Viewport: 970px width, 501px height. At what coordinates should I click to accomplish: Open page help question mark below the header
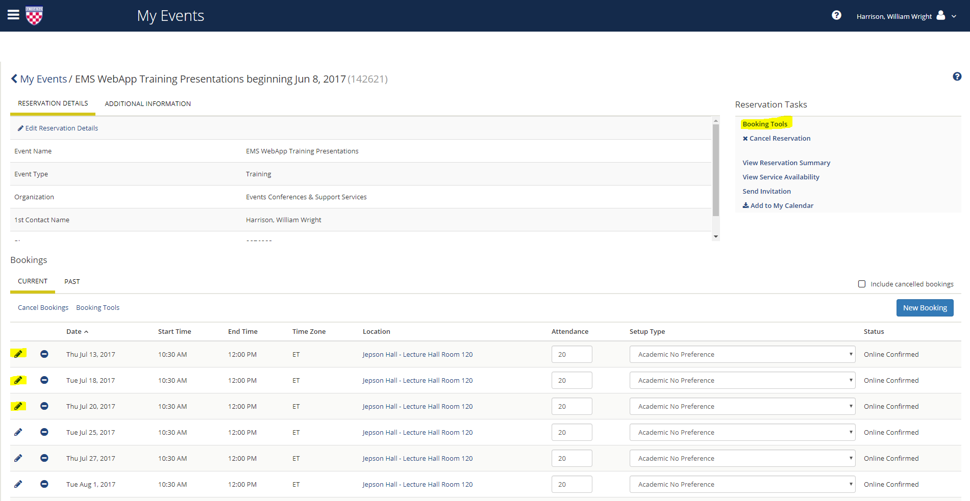click(957, 76)
